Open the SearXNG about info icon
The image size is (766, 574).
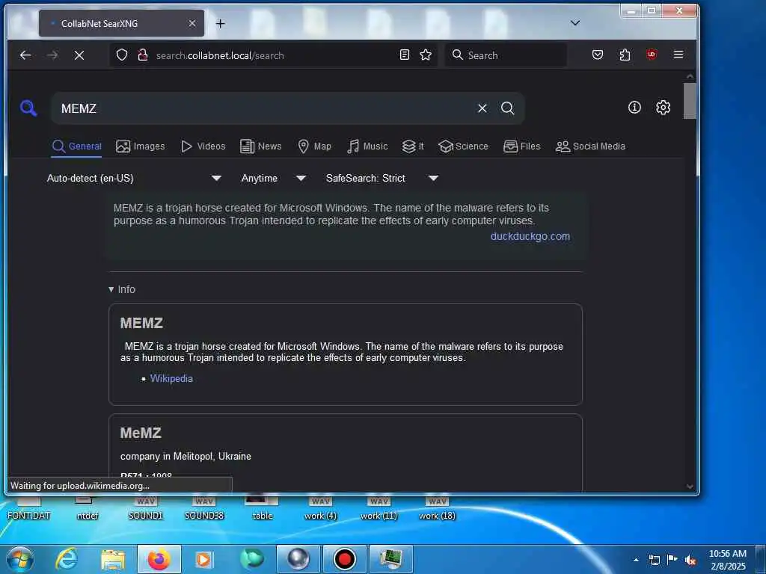click(634, 108)
